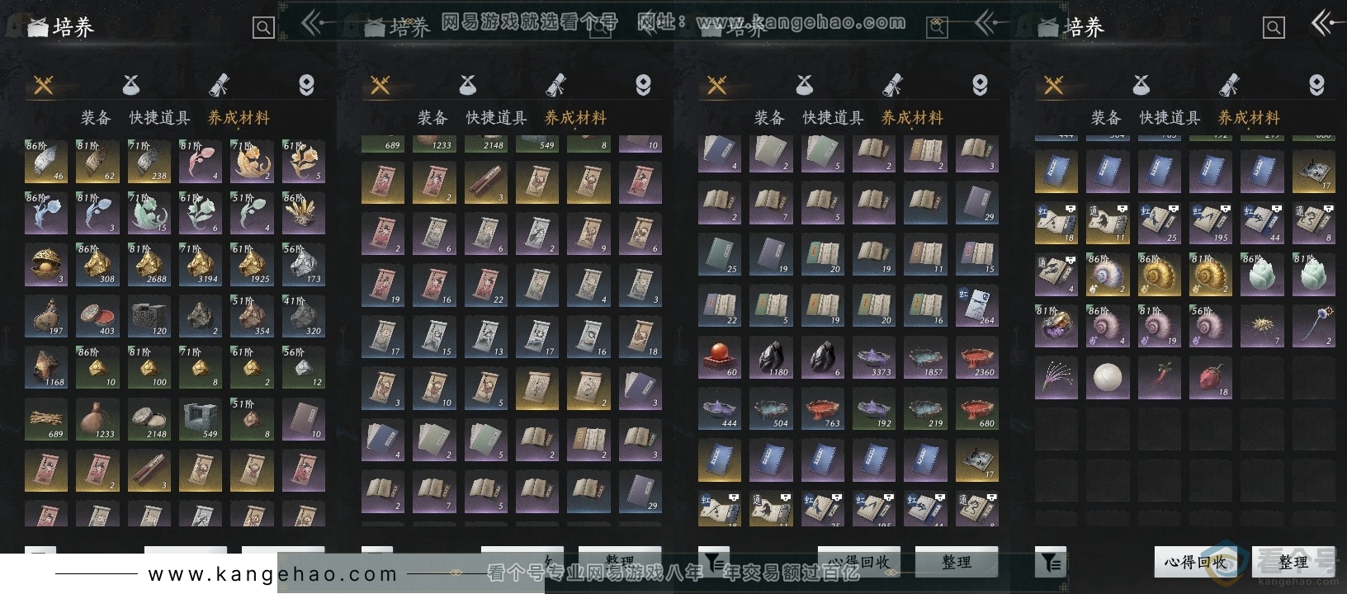Click 心得回收 button in rightmost panel
The image size is (1347, 594).
pyautogui.click(x=1195, y=562)
